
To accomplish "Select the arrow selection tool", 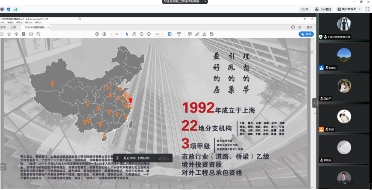I will [x=127, y=34].
